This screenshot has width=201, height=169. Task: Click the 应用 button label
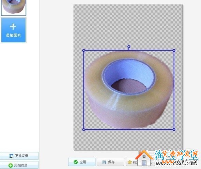click(83, 162)
